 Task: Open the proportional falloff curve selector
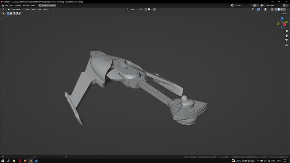pyautogui.click(x=158, y=9)
